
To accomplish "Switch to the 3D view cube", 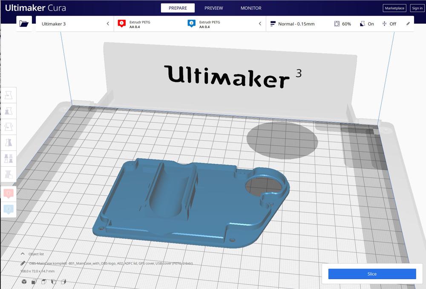I will pos(24,282).
